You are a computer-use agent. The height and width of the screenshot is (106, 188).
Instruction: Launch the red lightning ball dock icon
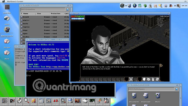click(x=34, y=101)
